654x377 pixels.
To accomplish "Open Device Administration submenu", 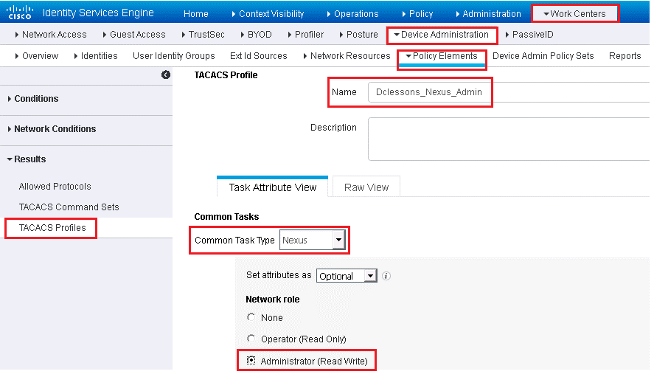I will click(441, 35).
